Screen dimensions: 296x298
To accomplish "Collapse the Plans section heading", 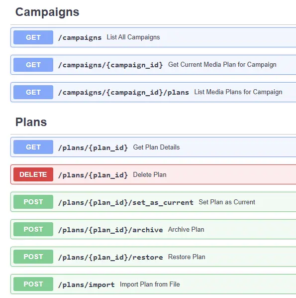I will (31, 122).
